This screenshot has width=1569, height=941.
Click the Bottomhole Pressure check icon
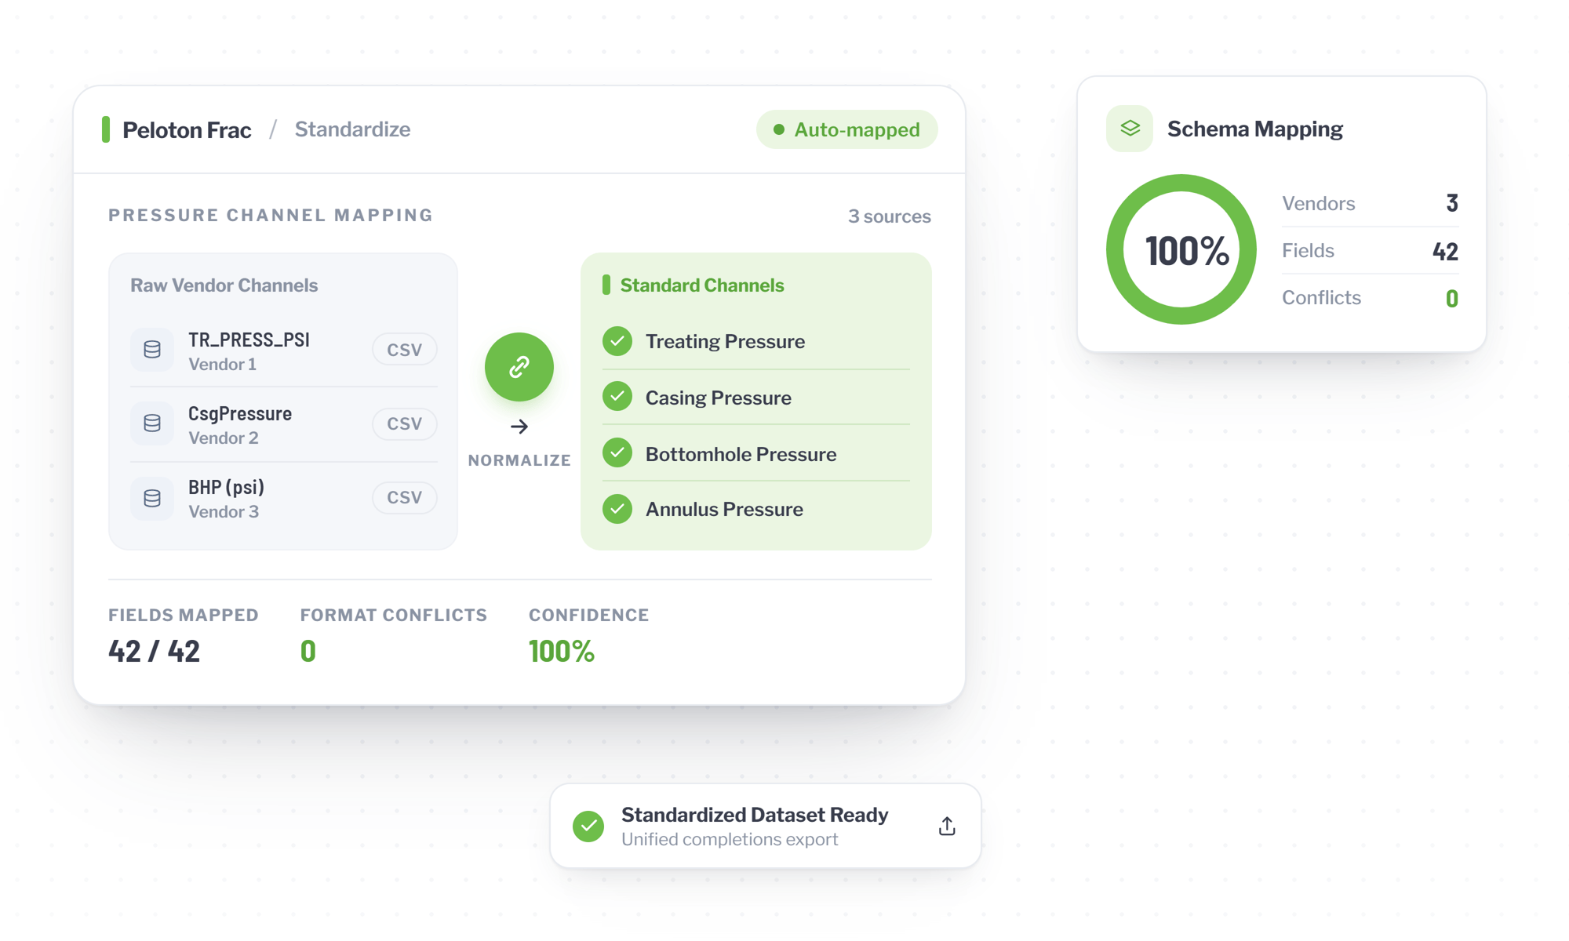pyautogui.click(x=617, y=453)
